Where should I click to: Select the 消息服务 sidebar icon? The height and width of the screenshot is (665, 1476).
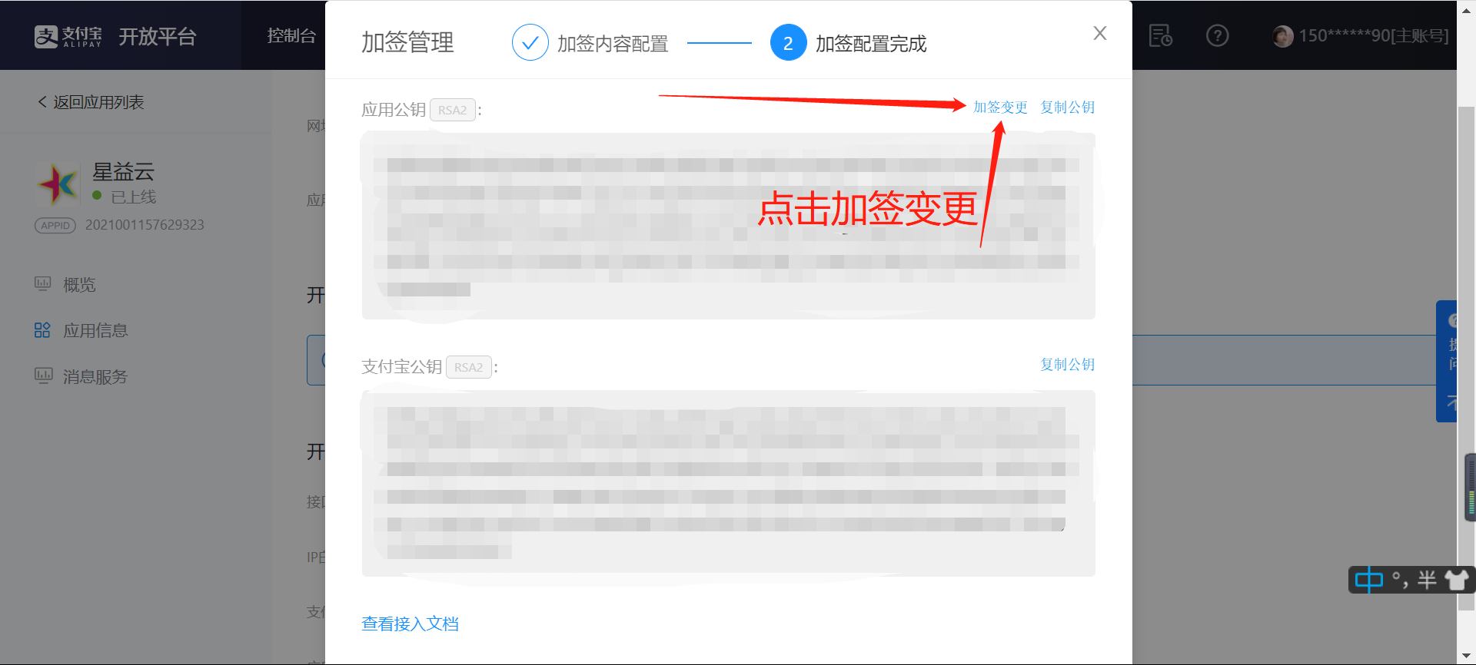click(42, 376)
